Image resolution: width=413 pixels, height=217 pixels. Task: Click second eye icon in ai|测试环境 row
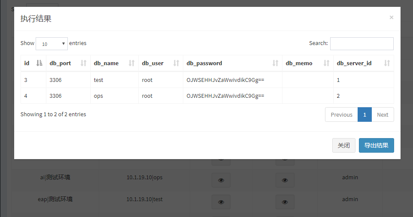pyautogui.click(x=285, y=180)
